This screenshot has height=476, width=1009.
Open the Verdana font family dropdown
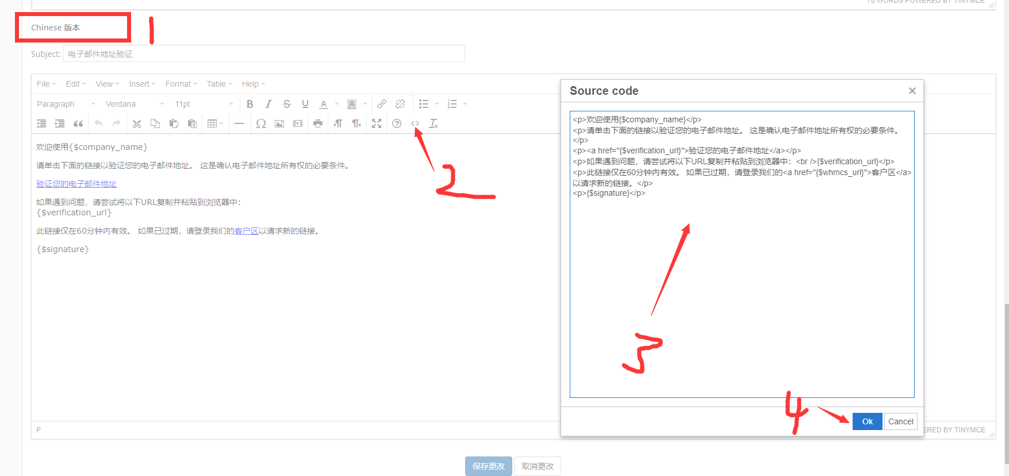coord(135,104)
